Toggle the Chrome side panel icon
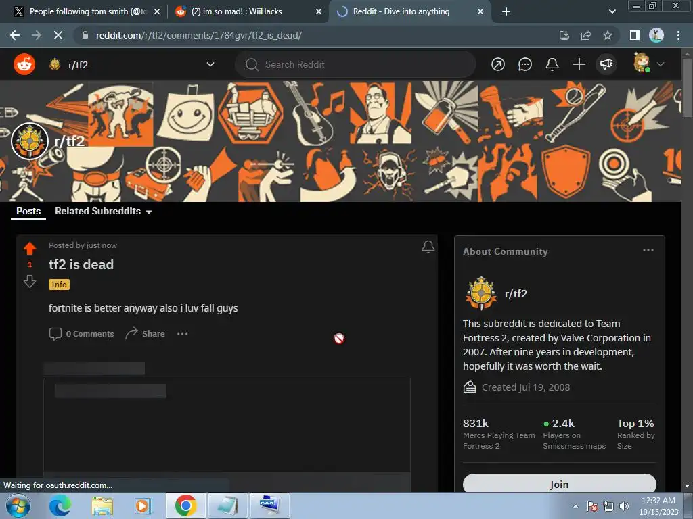The width and height of the screenshot is (693, 519). pos(635,35)
